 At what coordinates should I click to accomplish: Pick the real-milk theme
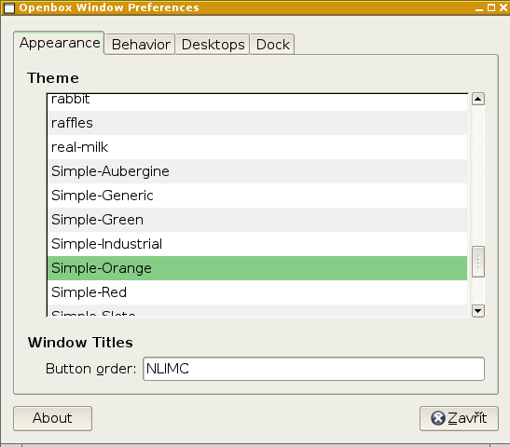tap(257, 147)
